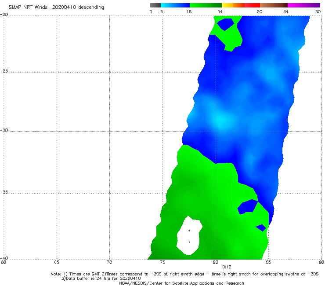Click the cyan-to-blue 5–18 color bar segment

175,5
